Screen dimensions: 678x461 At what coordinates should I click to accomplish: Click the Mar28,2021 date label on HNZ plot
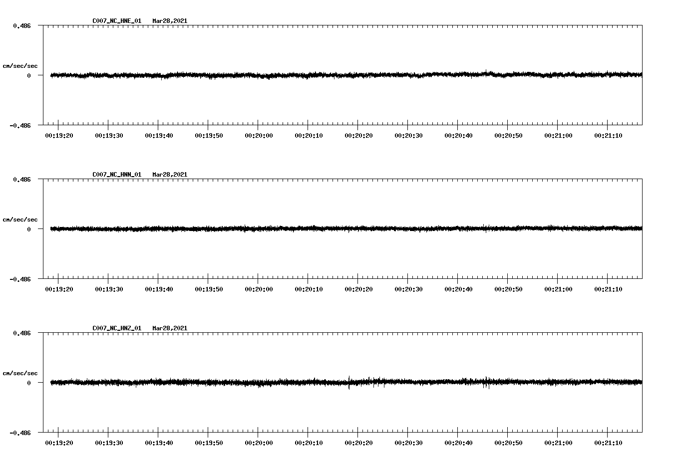coord(170,328)
